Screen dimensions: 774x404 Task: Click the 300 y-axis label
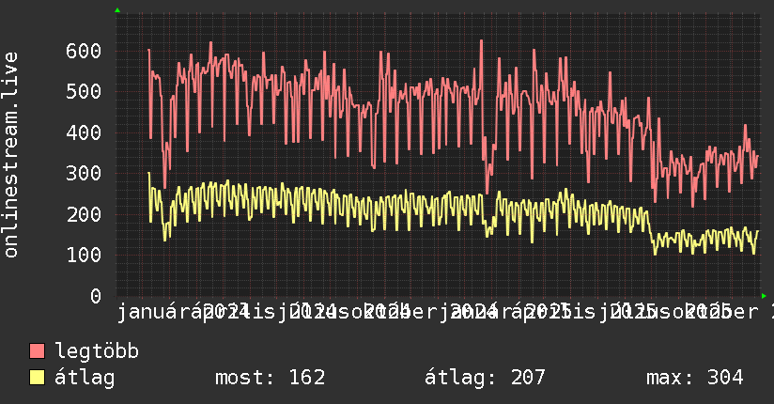pyautogui.click(x=84, y=174)
